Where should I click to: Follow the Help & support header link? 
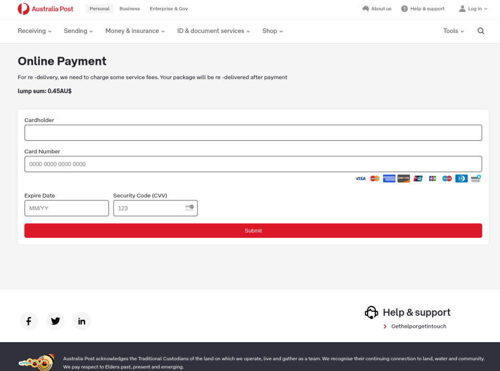click(x=423, y=9)
